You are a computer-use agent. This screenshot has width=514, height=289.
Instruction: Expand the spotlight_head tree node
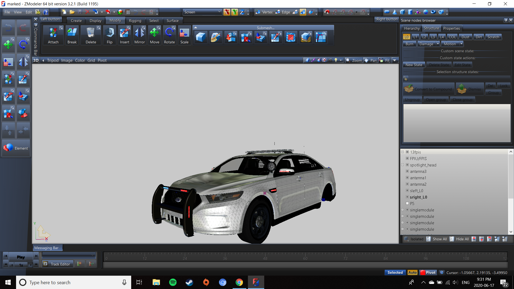click(402, 165)
